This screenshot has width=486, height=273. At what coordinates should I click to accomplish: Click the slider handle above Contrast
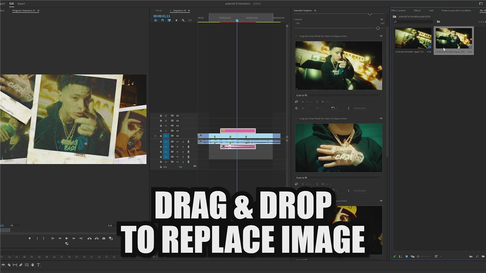point(370,14)
